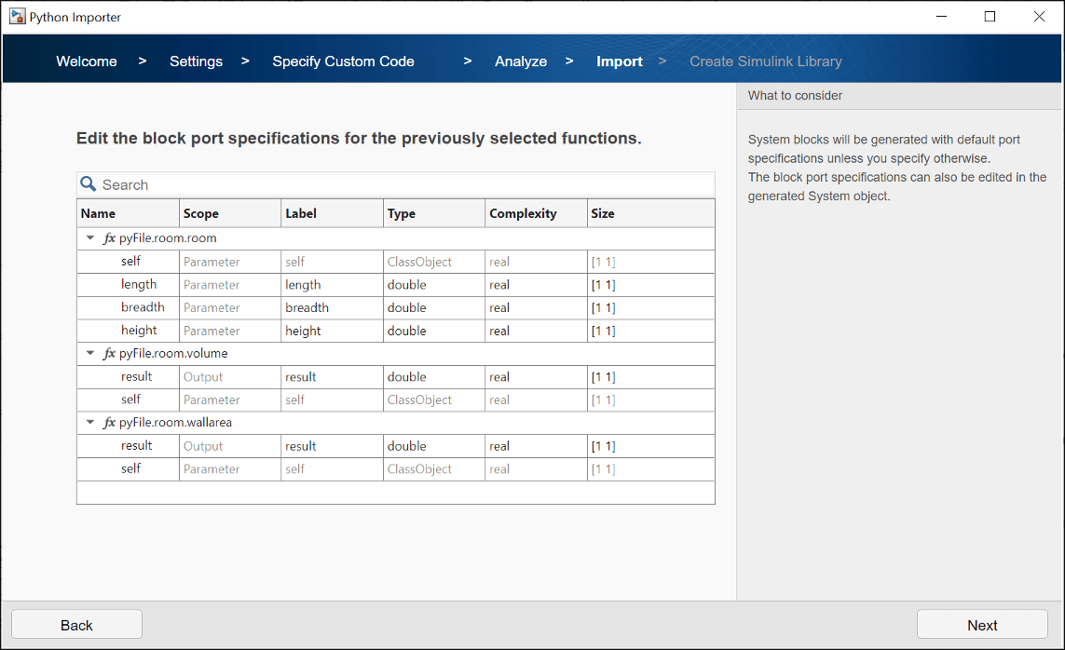Open result Type cell under pyFile.room.volume
1065x650 pixels.
tap(434, 376)
